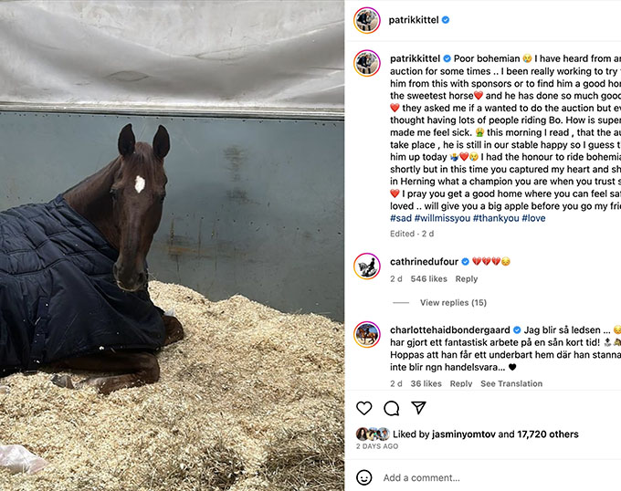The width and height of the screenshot is (621, 491).
Task: Open the #sad hashtag
Action: [401, 218]
